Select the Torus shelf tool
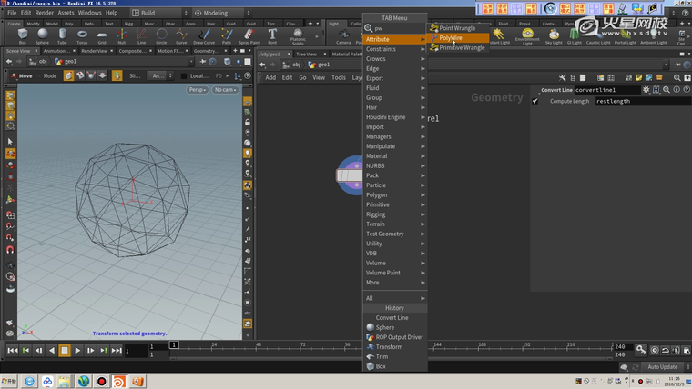This screenshot has width=692, height=389. [x=82, y=36]
